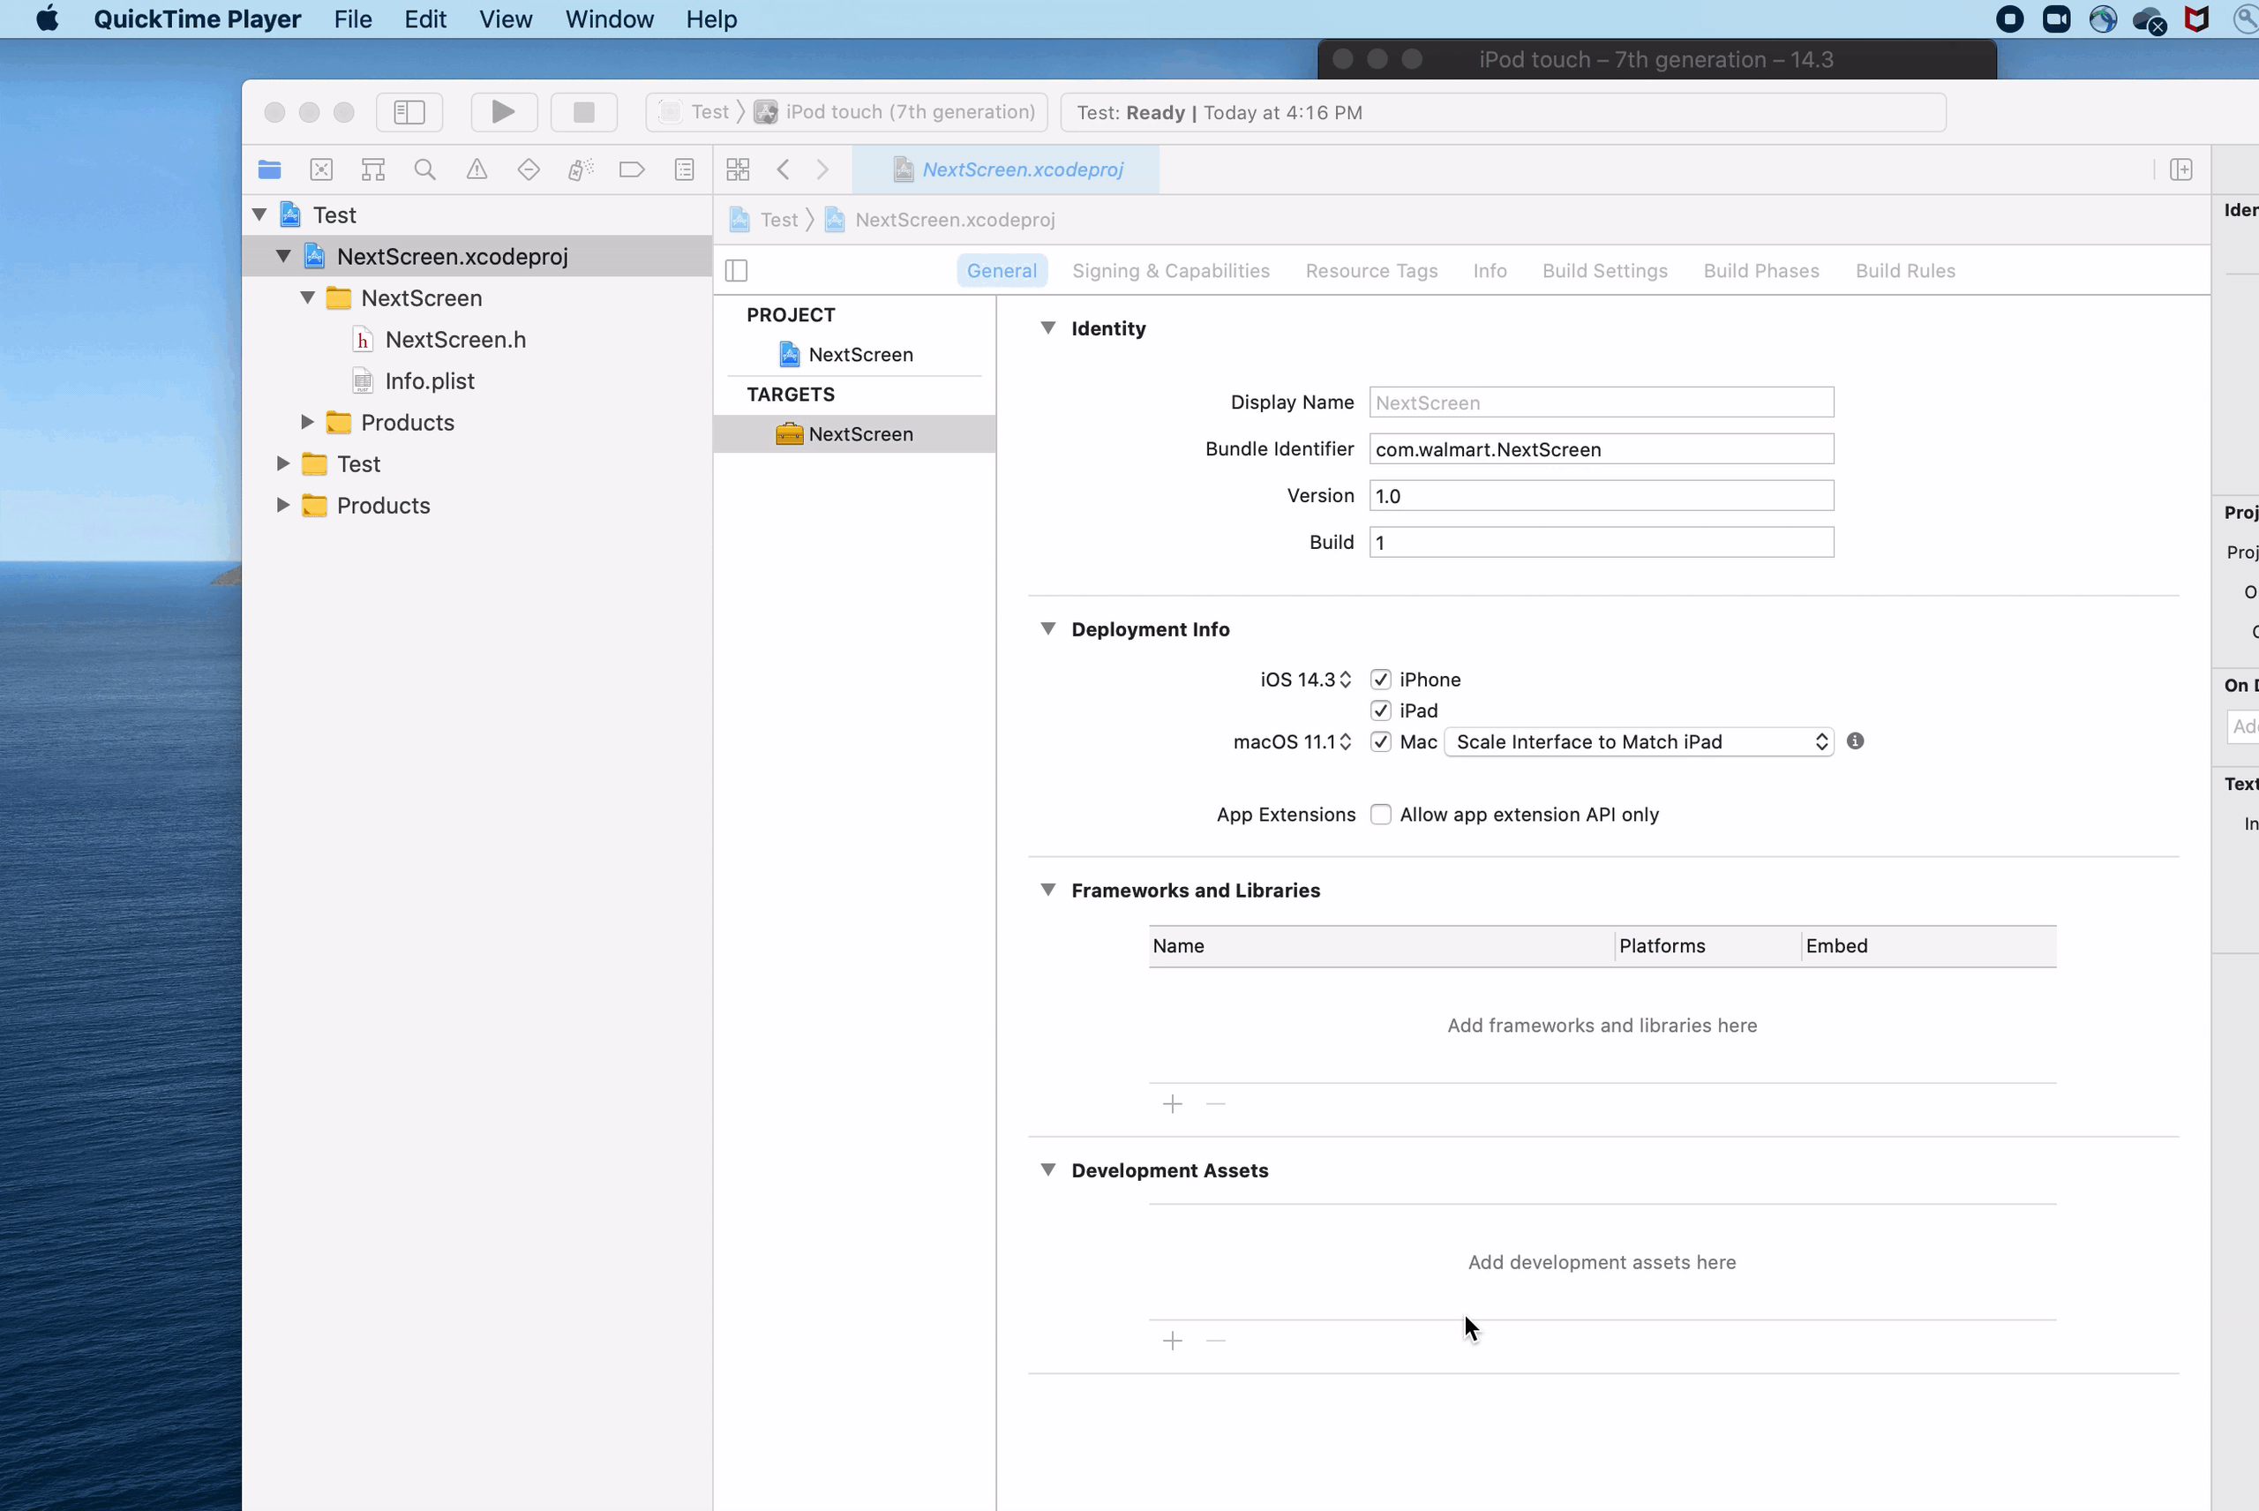This screenshot has width=2259, height=1511.
Task: Click the Build number field
Action: pyautogui.click(x=1601, y=542)
